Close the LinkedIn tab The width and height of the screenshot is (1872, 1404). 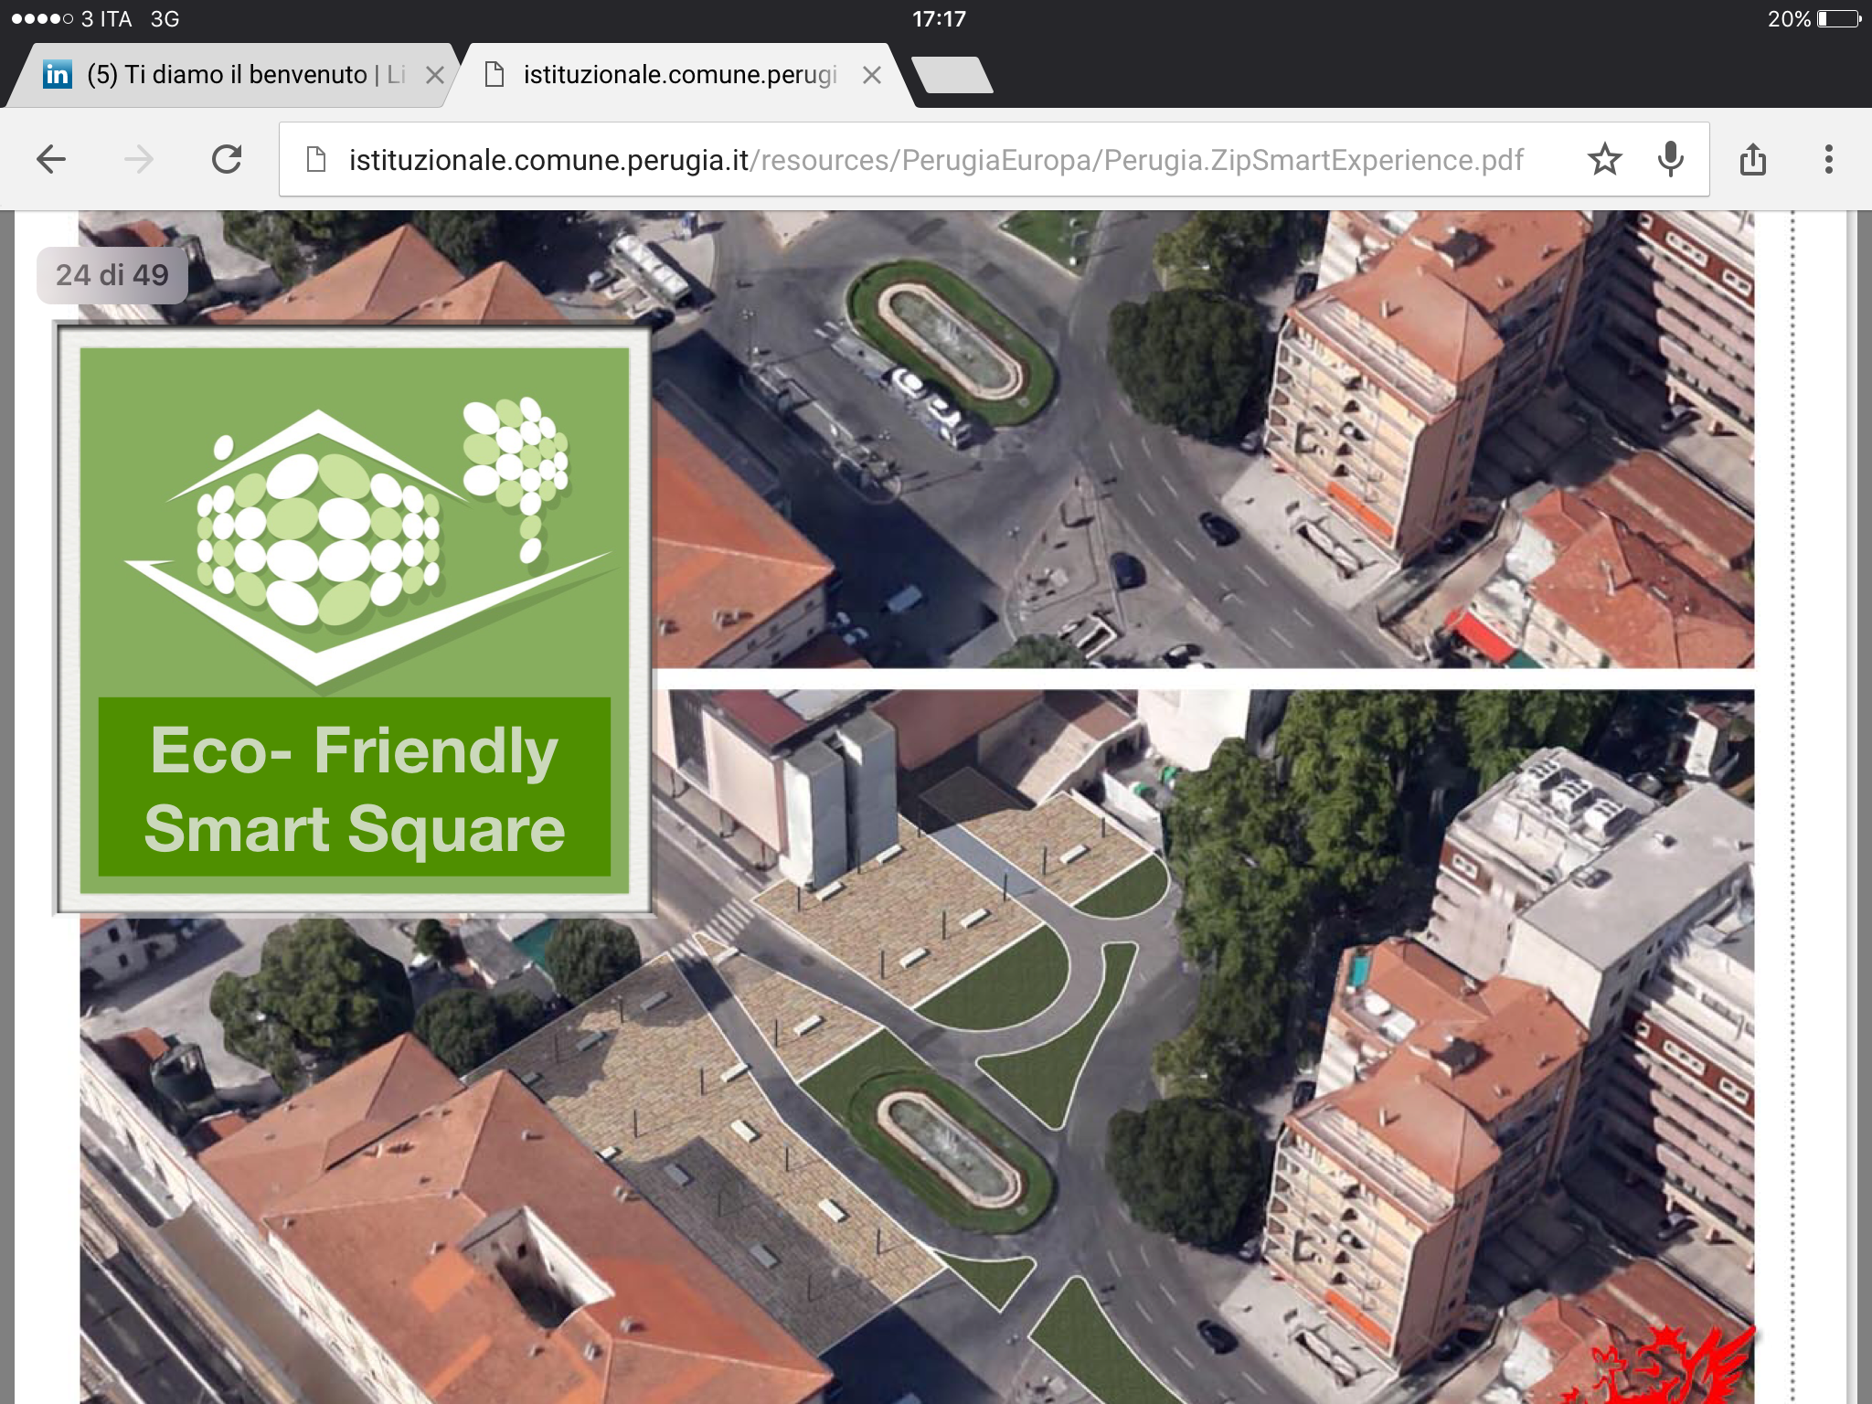(x=435, y=75)
